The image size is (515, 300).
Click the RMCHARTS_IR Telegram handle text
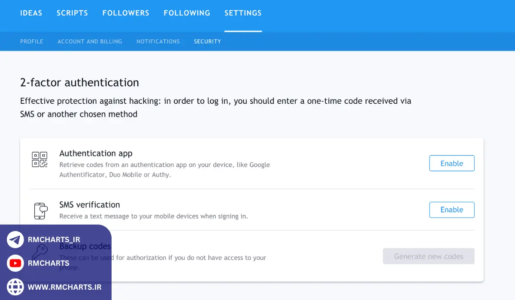(54, 240)
